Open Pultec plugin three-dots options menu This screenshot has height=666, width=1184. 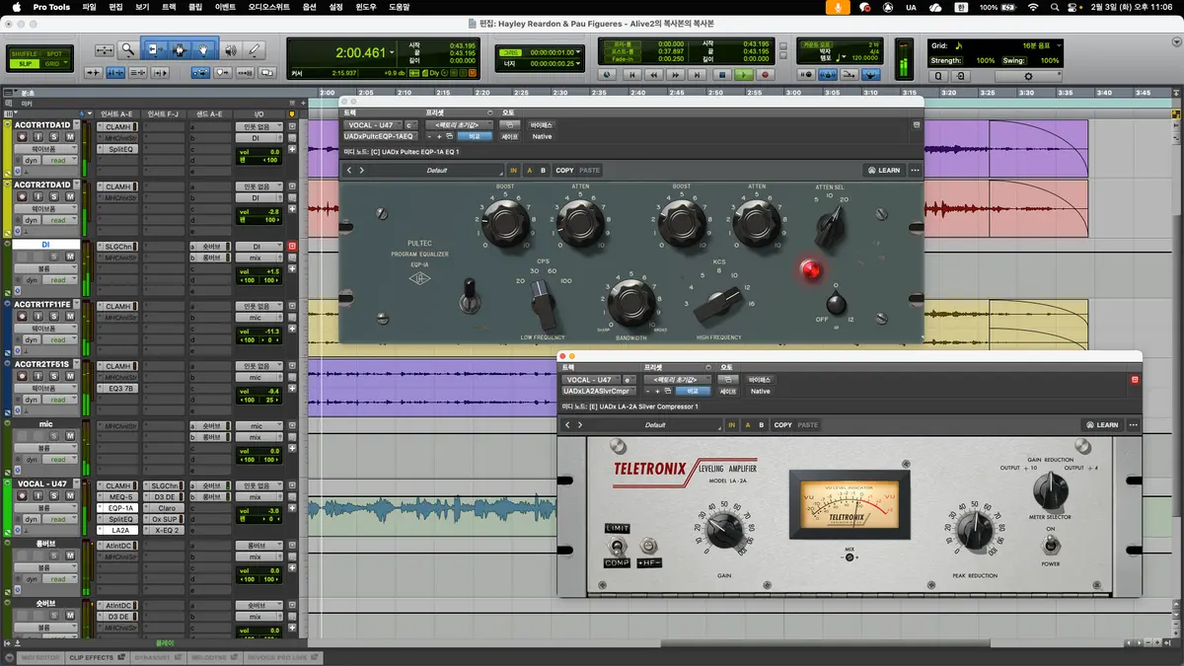[x=915, y=170]
